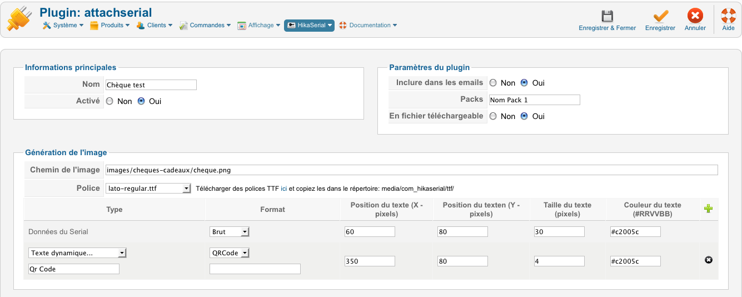Open the Police font dropdown

pyautogui.click(x=148, y=189)
